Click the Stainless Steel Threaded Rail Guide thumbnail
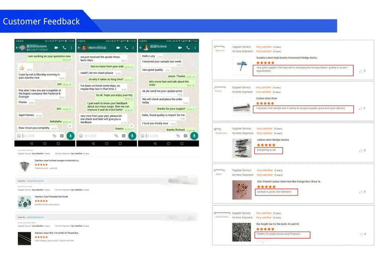 [x=24, y=202]
